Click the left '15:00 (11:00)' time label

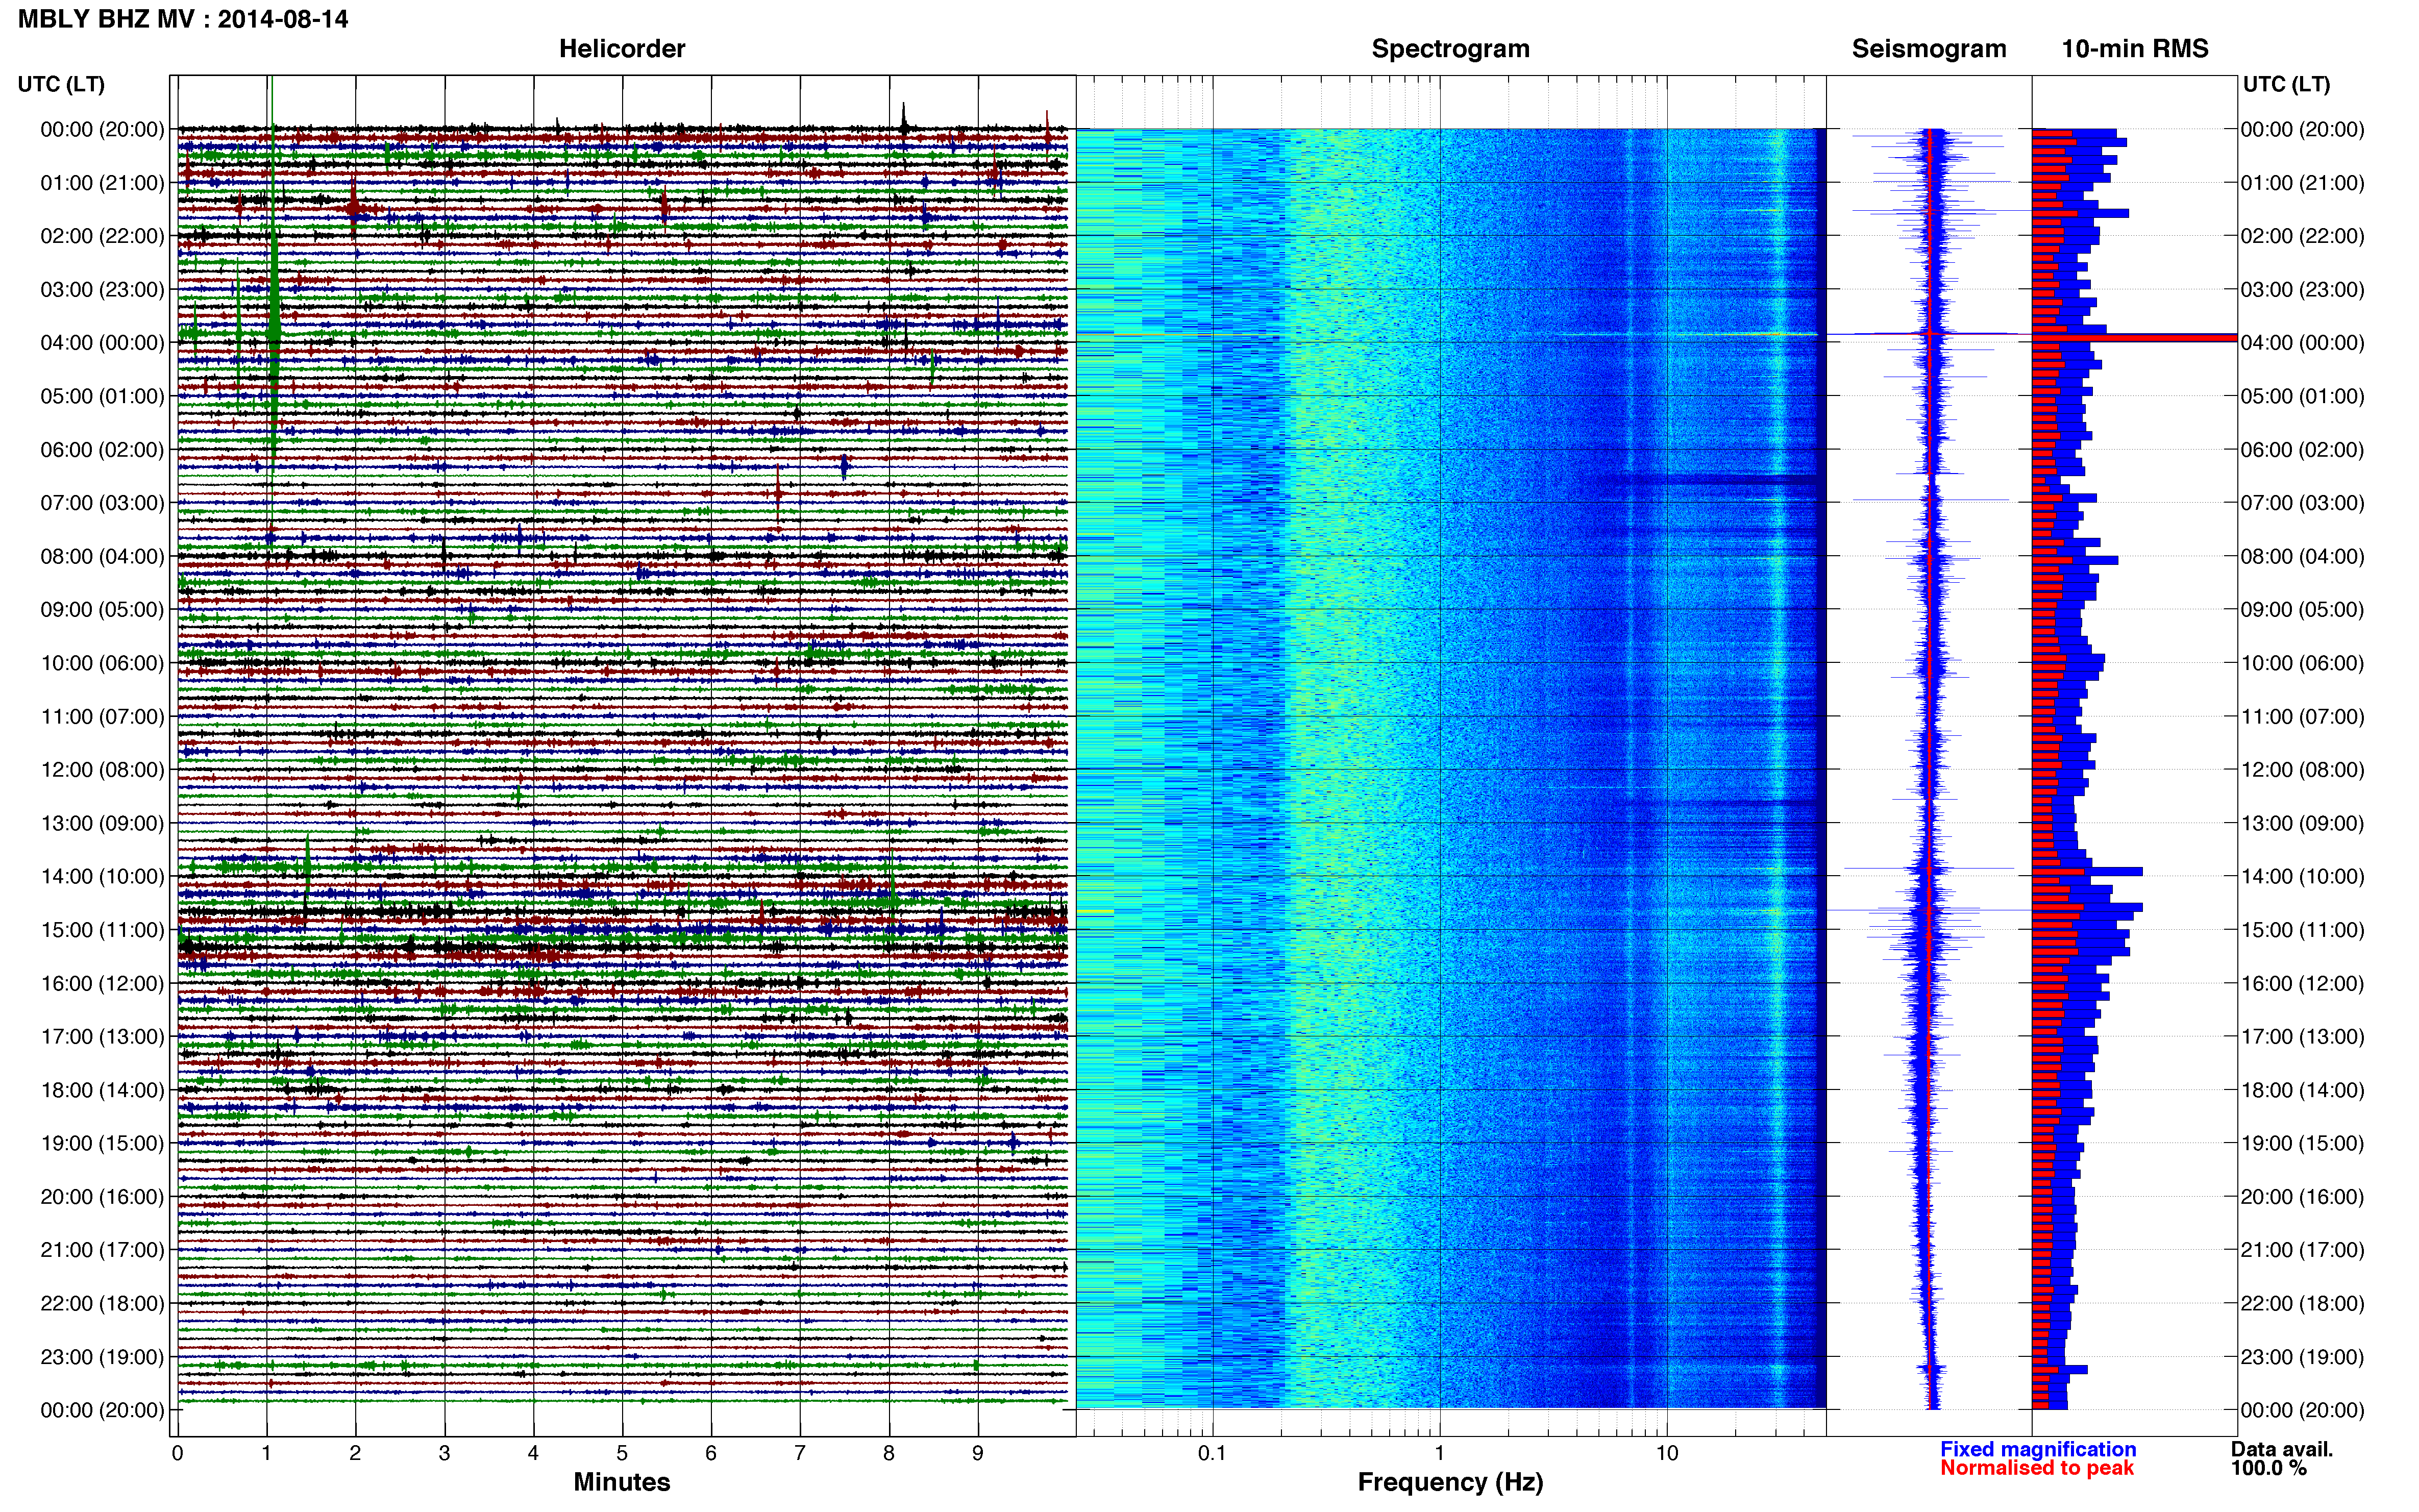coord(102,930)
